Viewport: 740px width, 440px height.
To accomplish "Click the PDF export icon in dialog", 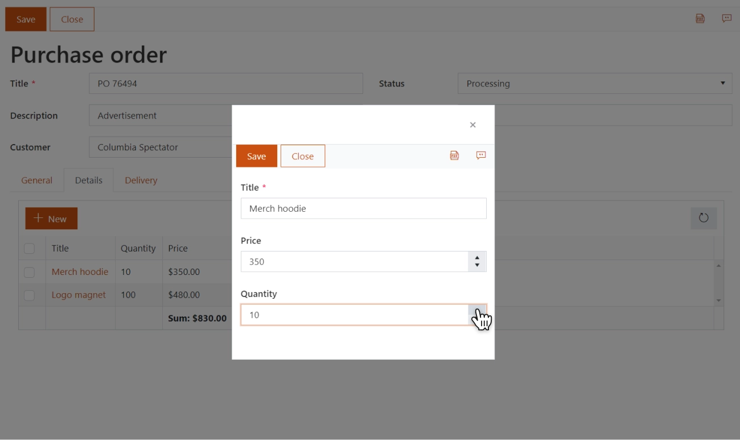I will pos(454,155).
